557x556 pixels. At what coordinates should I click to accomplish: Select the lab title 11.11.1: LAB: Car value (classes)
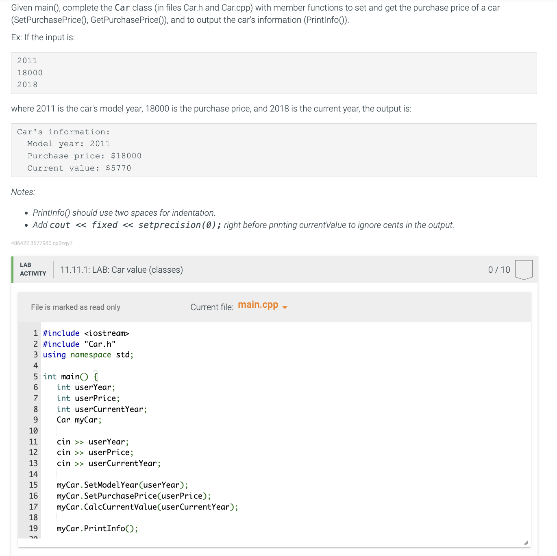pyautogui.click(x=121, y=269)
